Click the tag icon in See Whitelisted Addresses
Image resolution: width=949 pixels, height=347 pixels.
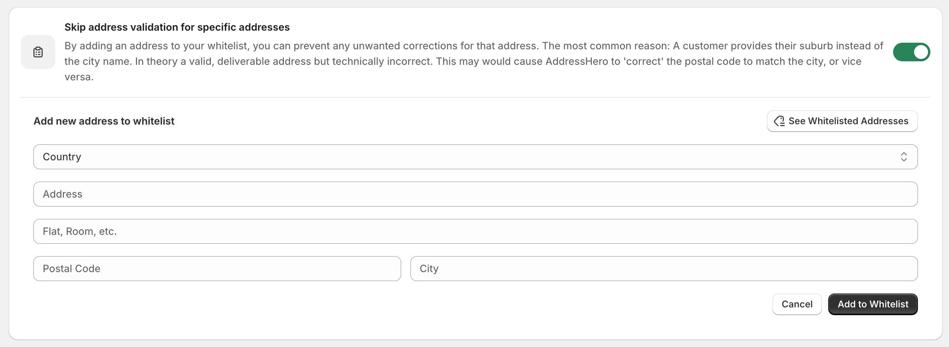tap(779, 121)
